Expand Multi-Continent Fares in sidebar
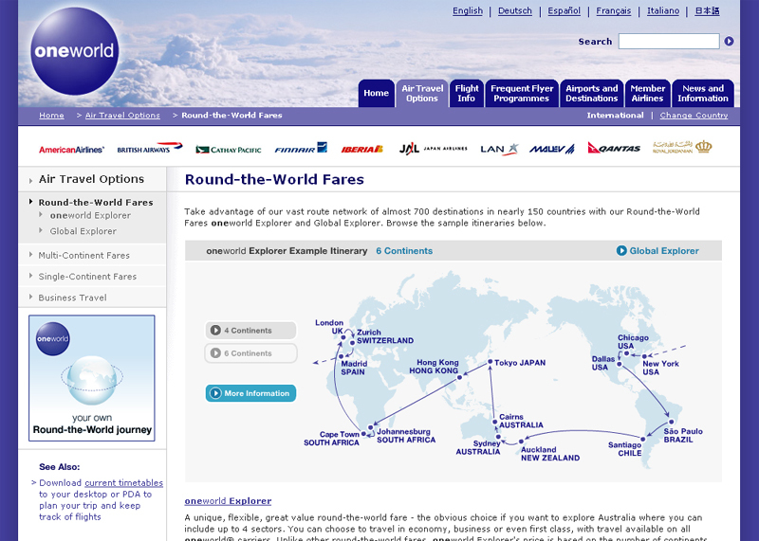 [84, 255]
